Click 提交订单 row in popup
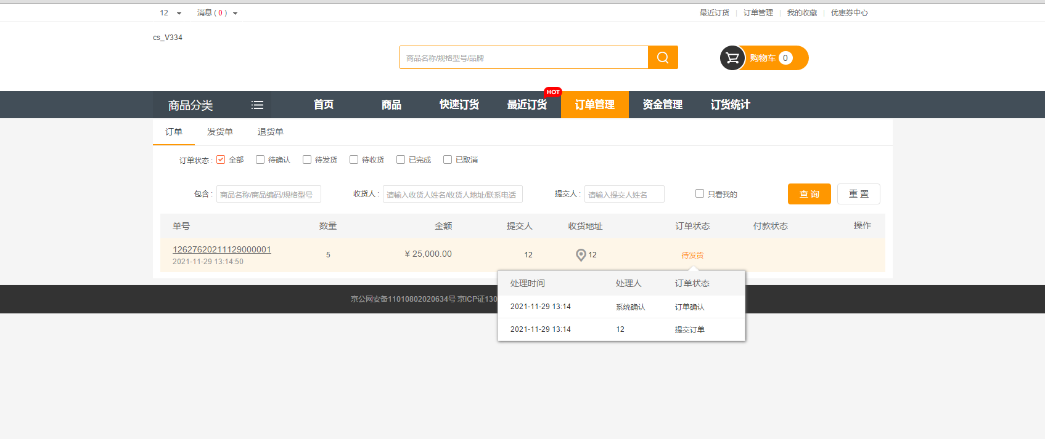Screen dimensions: 1045x439 pyautogui.click(x=621, y=329)
